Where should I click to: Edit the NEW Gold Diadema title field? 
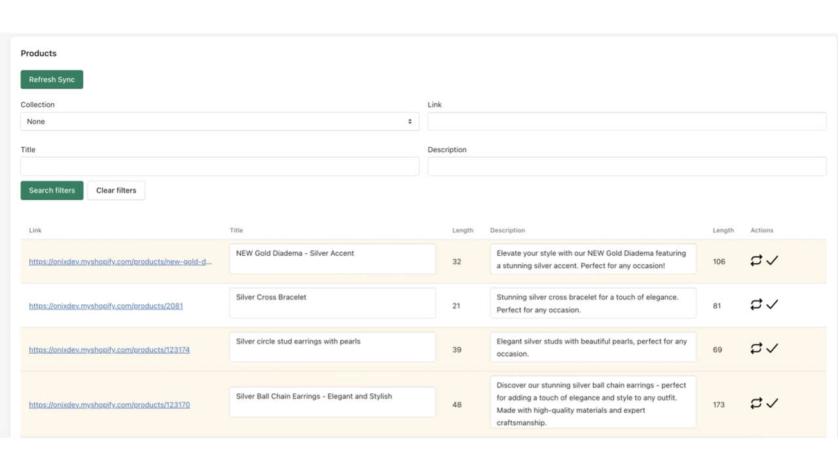click(x=333, y=259)
